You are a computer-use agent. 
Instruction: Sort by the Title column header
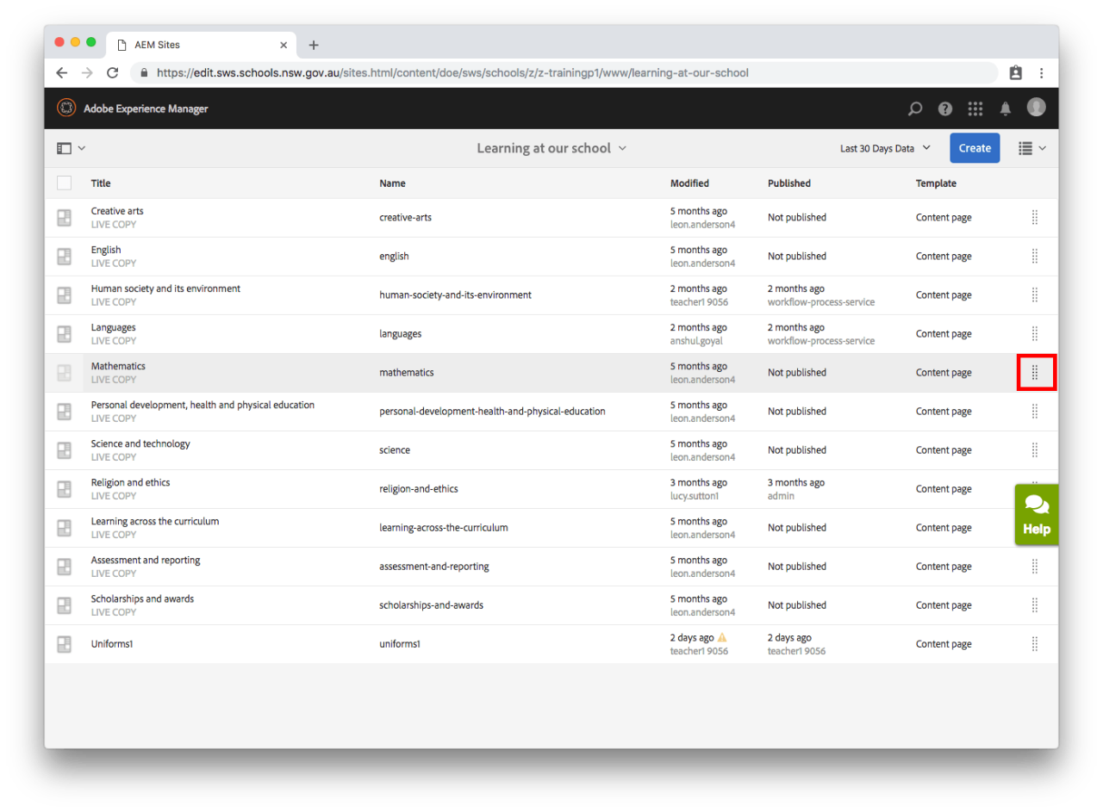pyautogui.click(x=101, y=183)
